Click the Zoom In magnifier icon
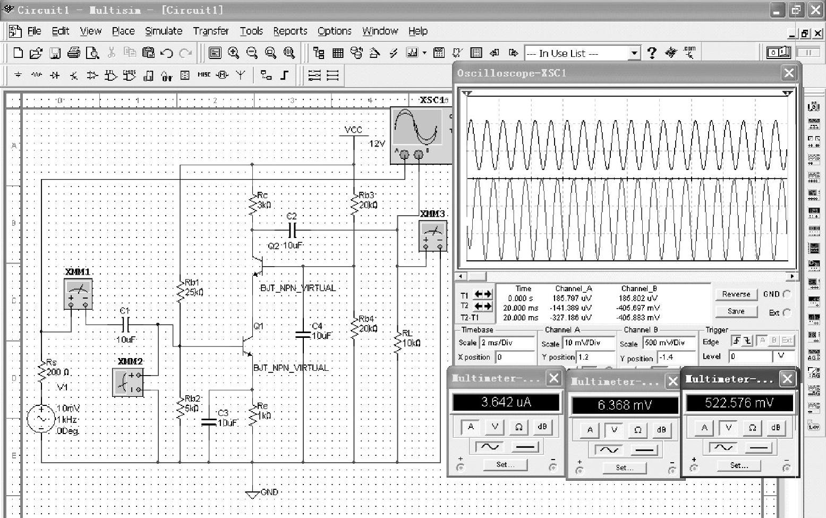Screen dimensions: 826x518 pos(233,53)
